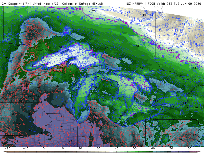Click the '18Z HRRRV4' model run label
Screen dimensions: 204x153
pyautogui.click(x=135, y=4)
